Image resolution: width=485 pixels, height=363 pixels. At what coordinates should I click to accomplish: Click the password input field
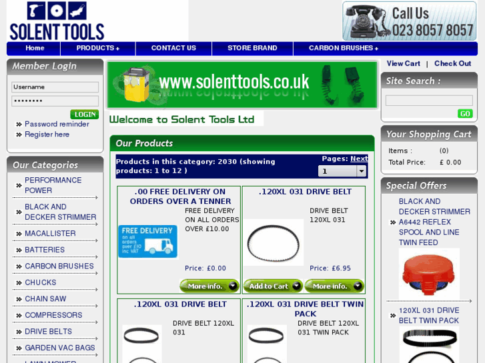click(x=55, y=101)
